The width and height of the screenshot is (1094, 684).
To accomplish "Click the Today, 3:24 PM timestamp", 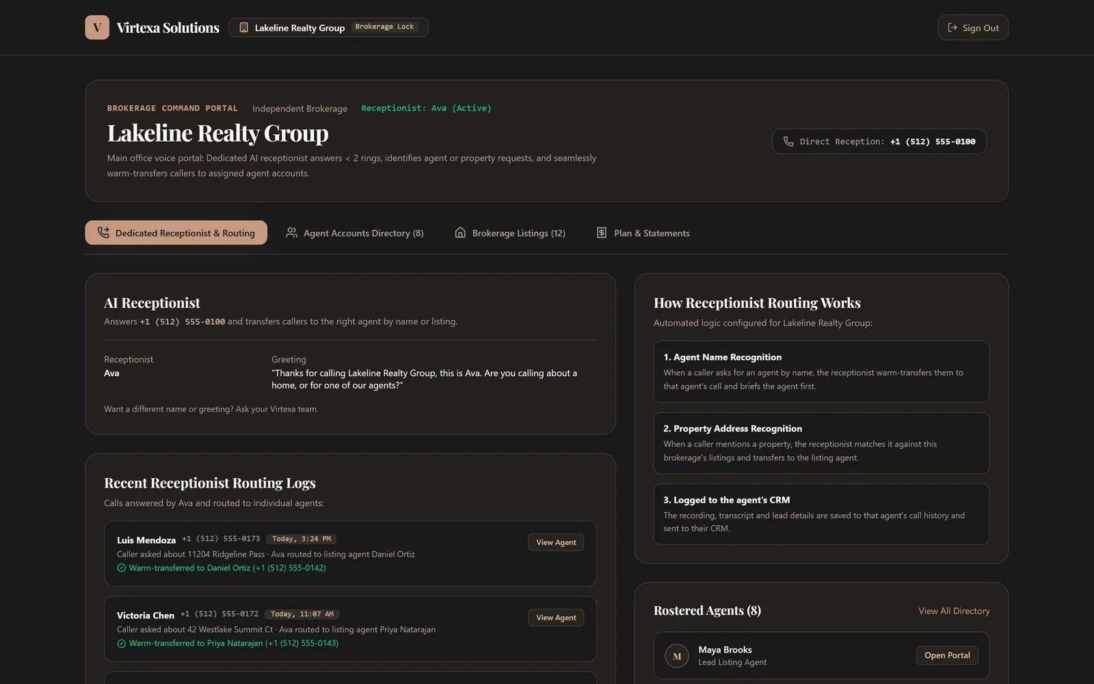I will (302, 539).
